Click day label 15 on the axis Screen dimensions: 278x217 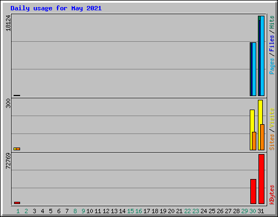click(x=130, y=211)
